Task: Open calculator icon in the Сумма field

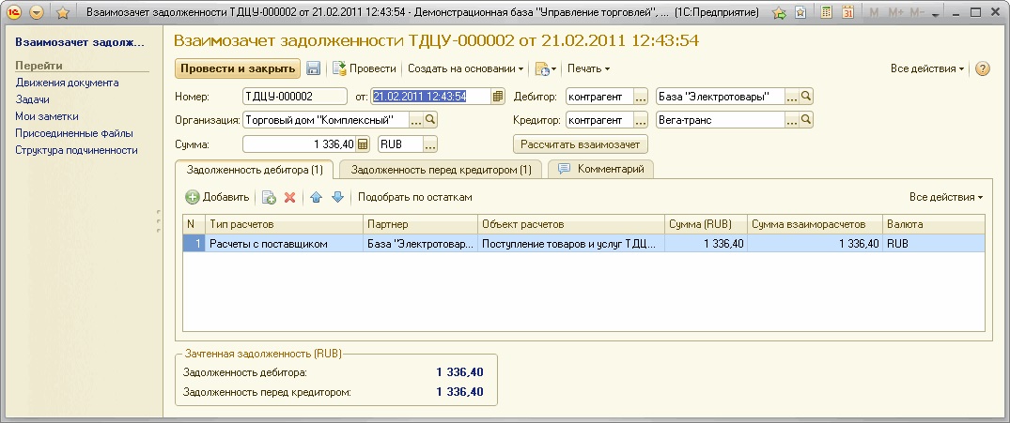Action: coord(363,144)
